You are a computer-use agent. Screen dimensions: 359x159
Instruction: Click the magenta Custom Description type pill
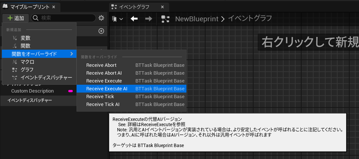point(71,91)
